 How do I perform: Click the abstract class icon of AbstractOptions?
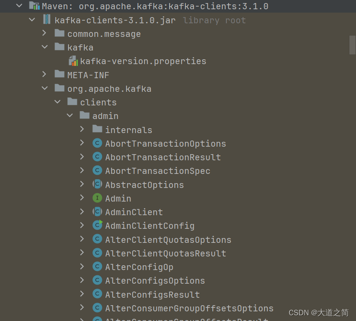click(x=97, y=184)
